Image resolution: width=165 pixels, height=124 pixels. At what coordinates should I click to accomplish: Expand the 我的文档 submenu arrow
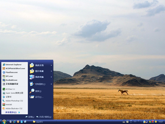pos(51,65)
